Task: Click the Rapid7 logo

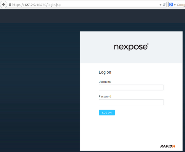Action: click(x=168, y=146)
